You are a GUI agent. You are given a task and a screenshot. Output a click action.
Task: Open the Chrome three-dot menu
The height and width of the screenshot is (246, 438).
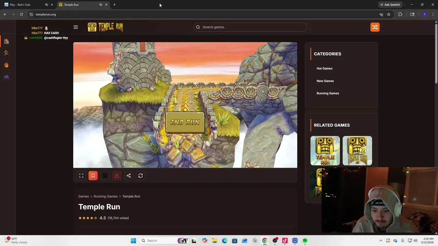click(x=433, y=14)
